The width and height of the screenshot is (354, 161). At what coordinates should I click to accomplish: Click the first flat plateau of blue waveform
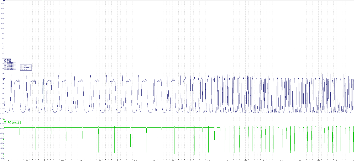tap(17, 82)
